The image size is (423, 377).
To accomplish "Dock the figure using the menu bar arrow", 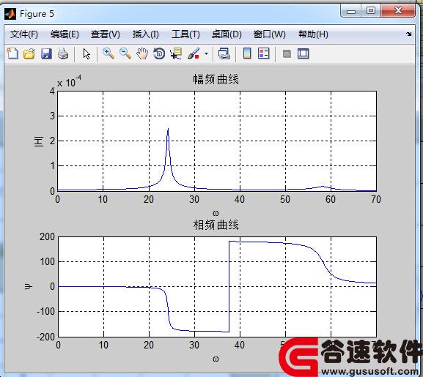I will pos(409,34).
